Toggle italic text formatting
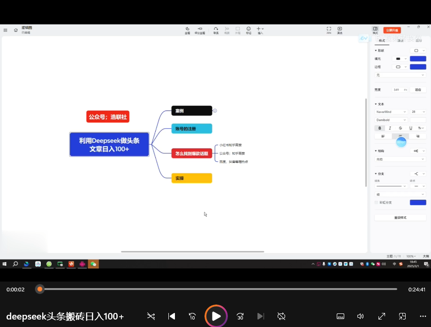Screen dimensions: 431x327 point(390,128)
